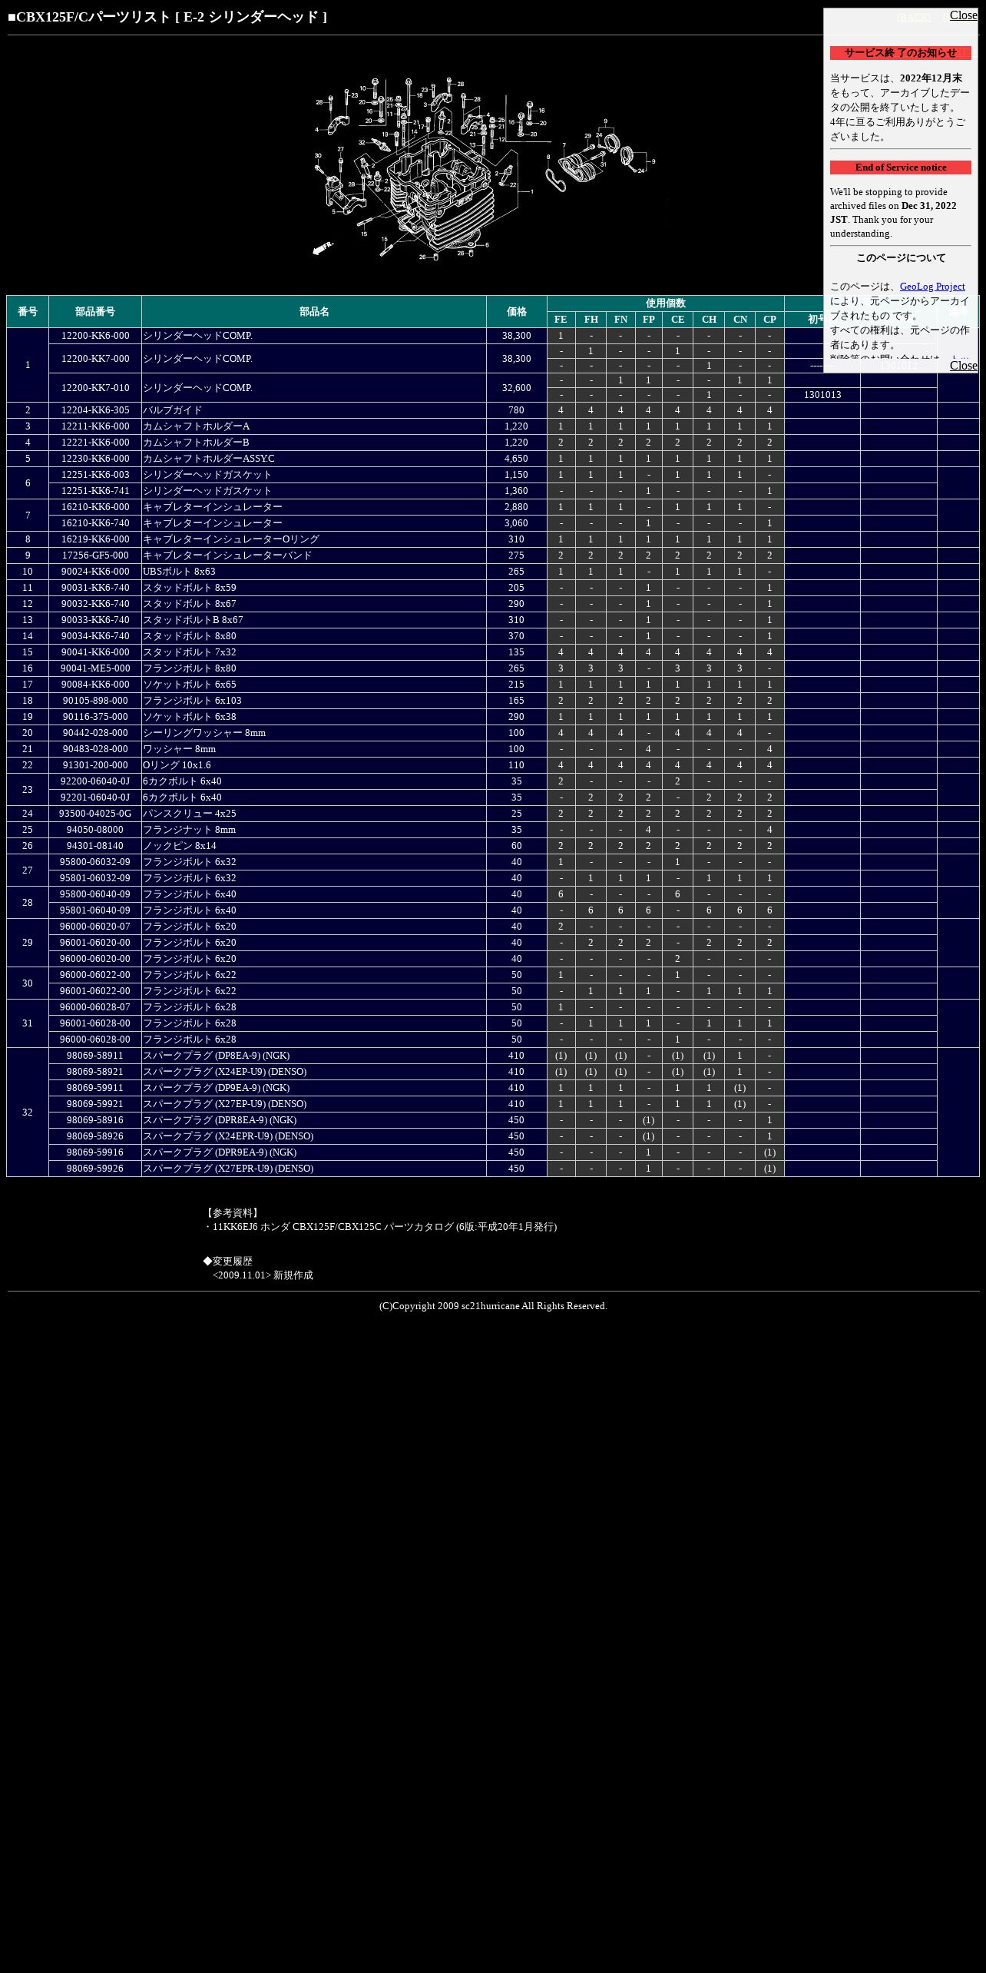This screenshot has width=986, height=1973.
Task: Click the bottom Close link in the notice panel
Action: point(963,366)
